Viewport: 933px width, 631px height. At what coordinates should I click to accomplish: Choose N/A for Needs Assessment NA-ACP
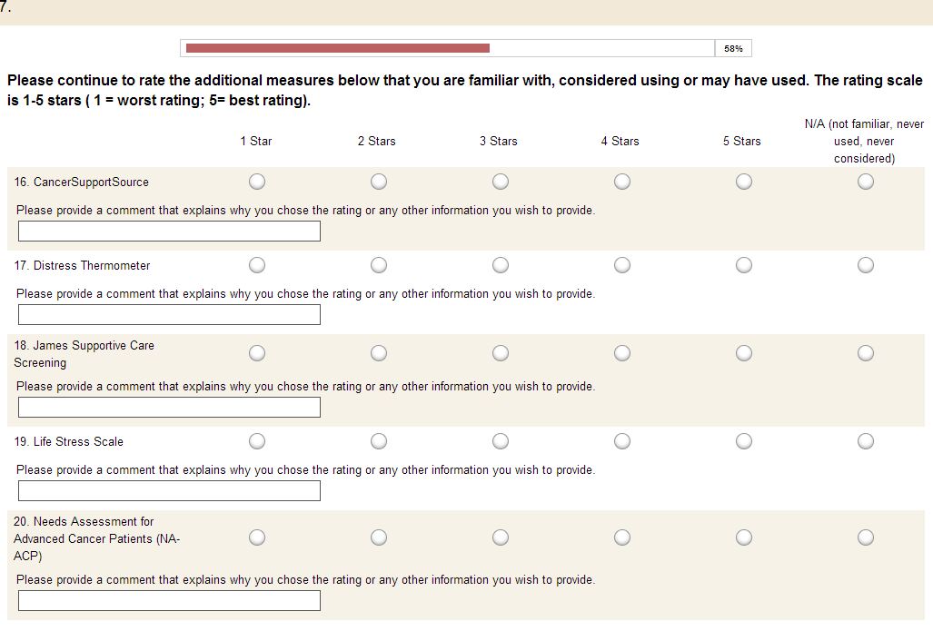tap(866, 537)
